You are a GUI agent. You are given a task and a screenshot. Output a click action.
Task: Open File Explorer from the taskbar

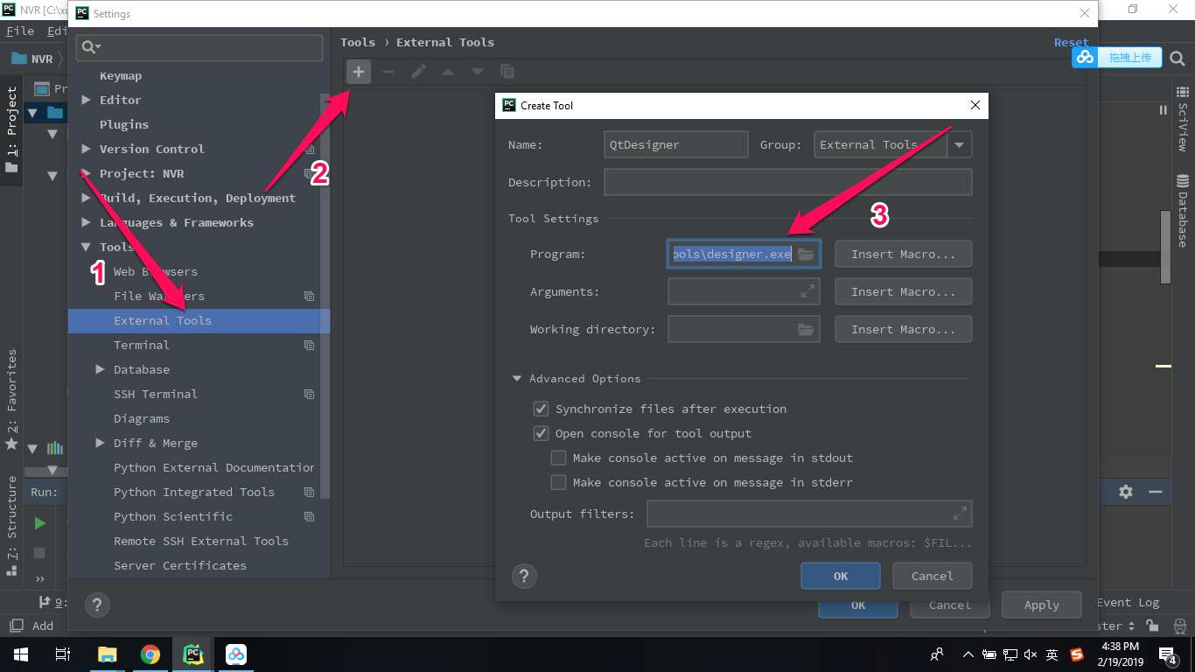point(107,654)
